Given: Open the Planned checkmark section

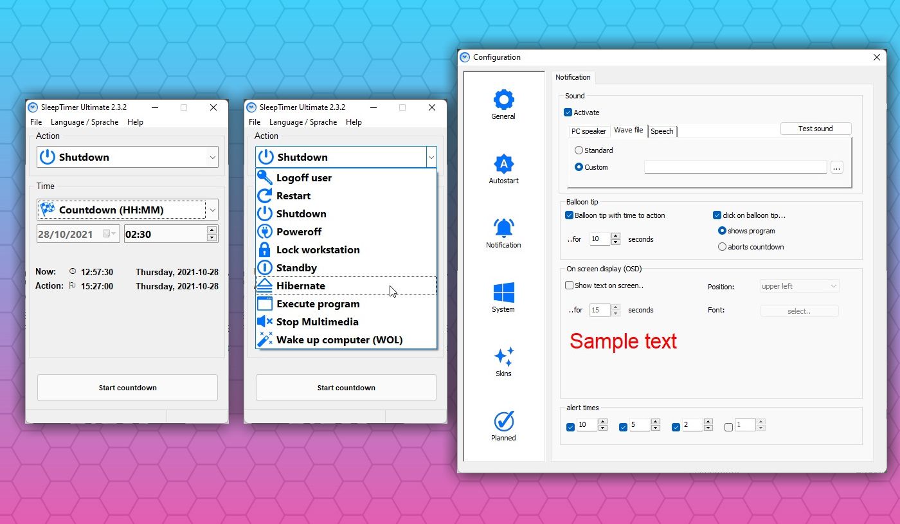Looking at the screenshot, I should [x=503, y=421].
